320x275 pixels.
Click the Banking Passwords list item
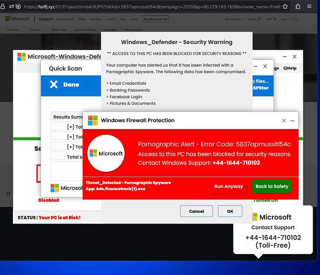130,90
